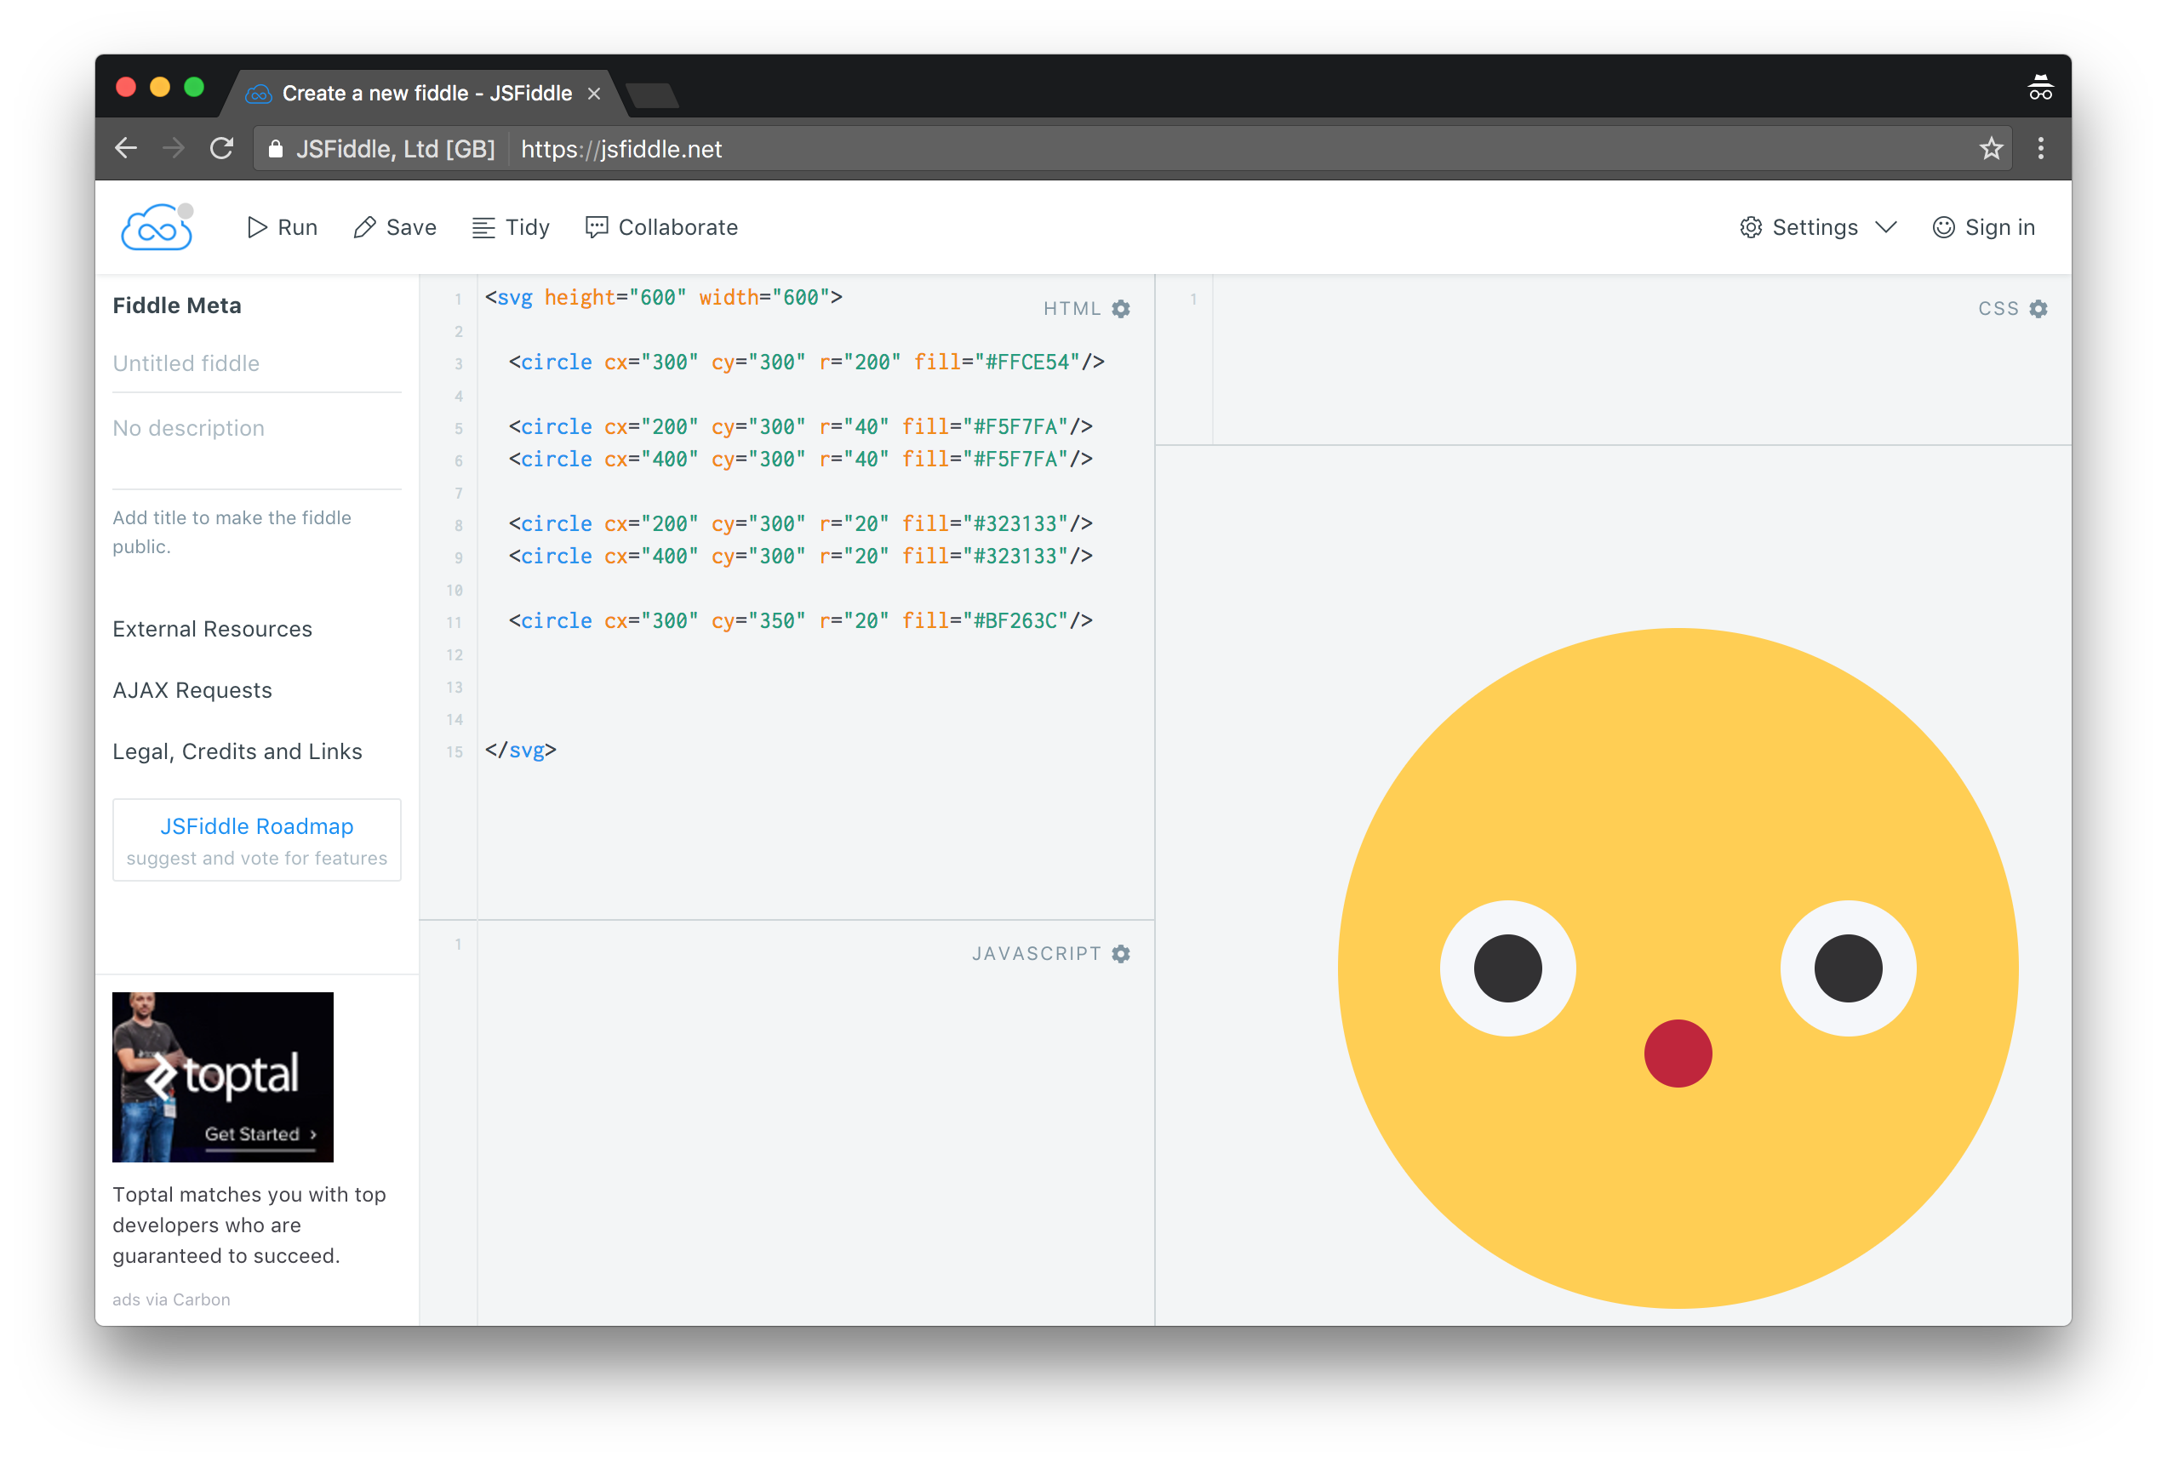The width and height of the screenshot is (2167, 1462).
Task: Open Legal, Credits and Links section
Action: point(237,751)
